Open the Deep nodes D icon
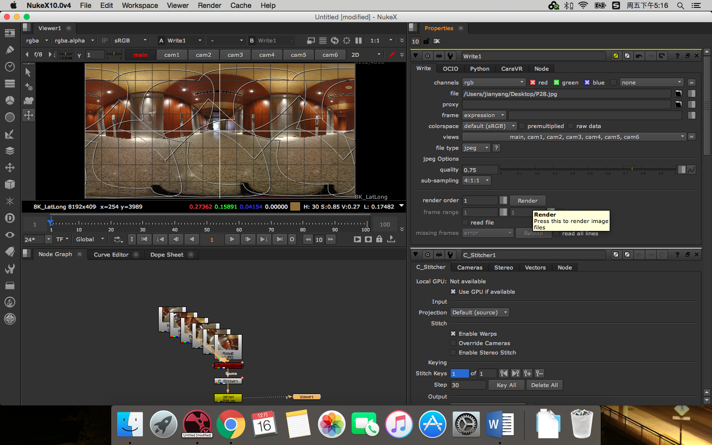 pyautogui.click(x=9, y=218)
